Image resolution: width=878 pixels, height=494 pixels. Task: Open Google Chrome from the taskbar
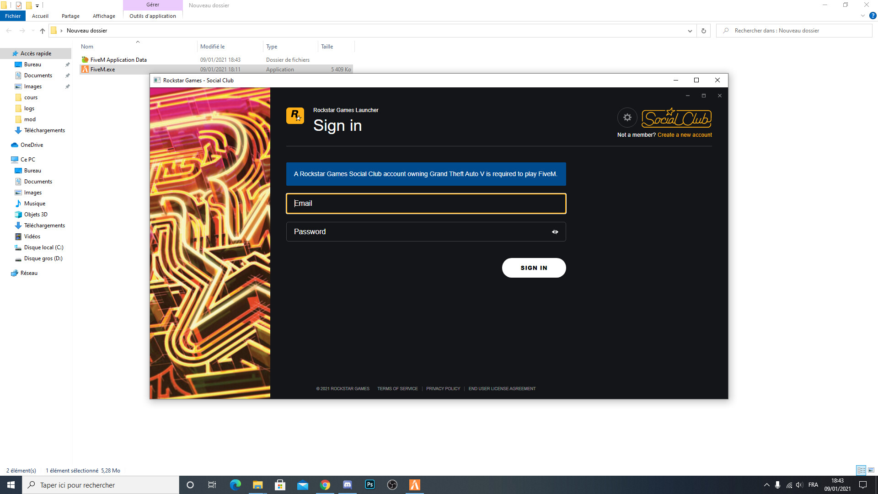click(x=325, y=485)
